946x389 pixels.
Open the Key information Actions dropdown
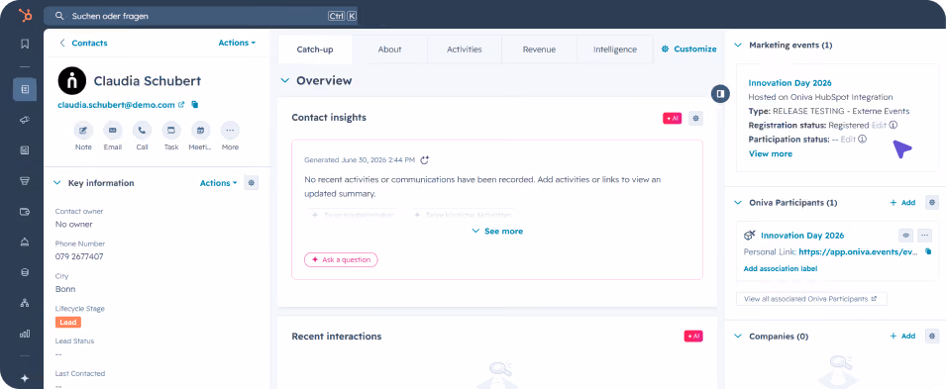click(x=218, y=183)
